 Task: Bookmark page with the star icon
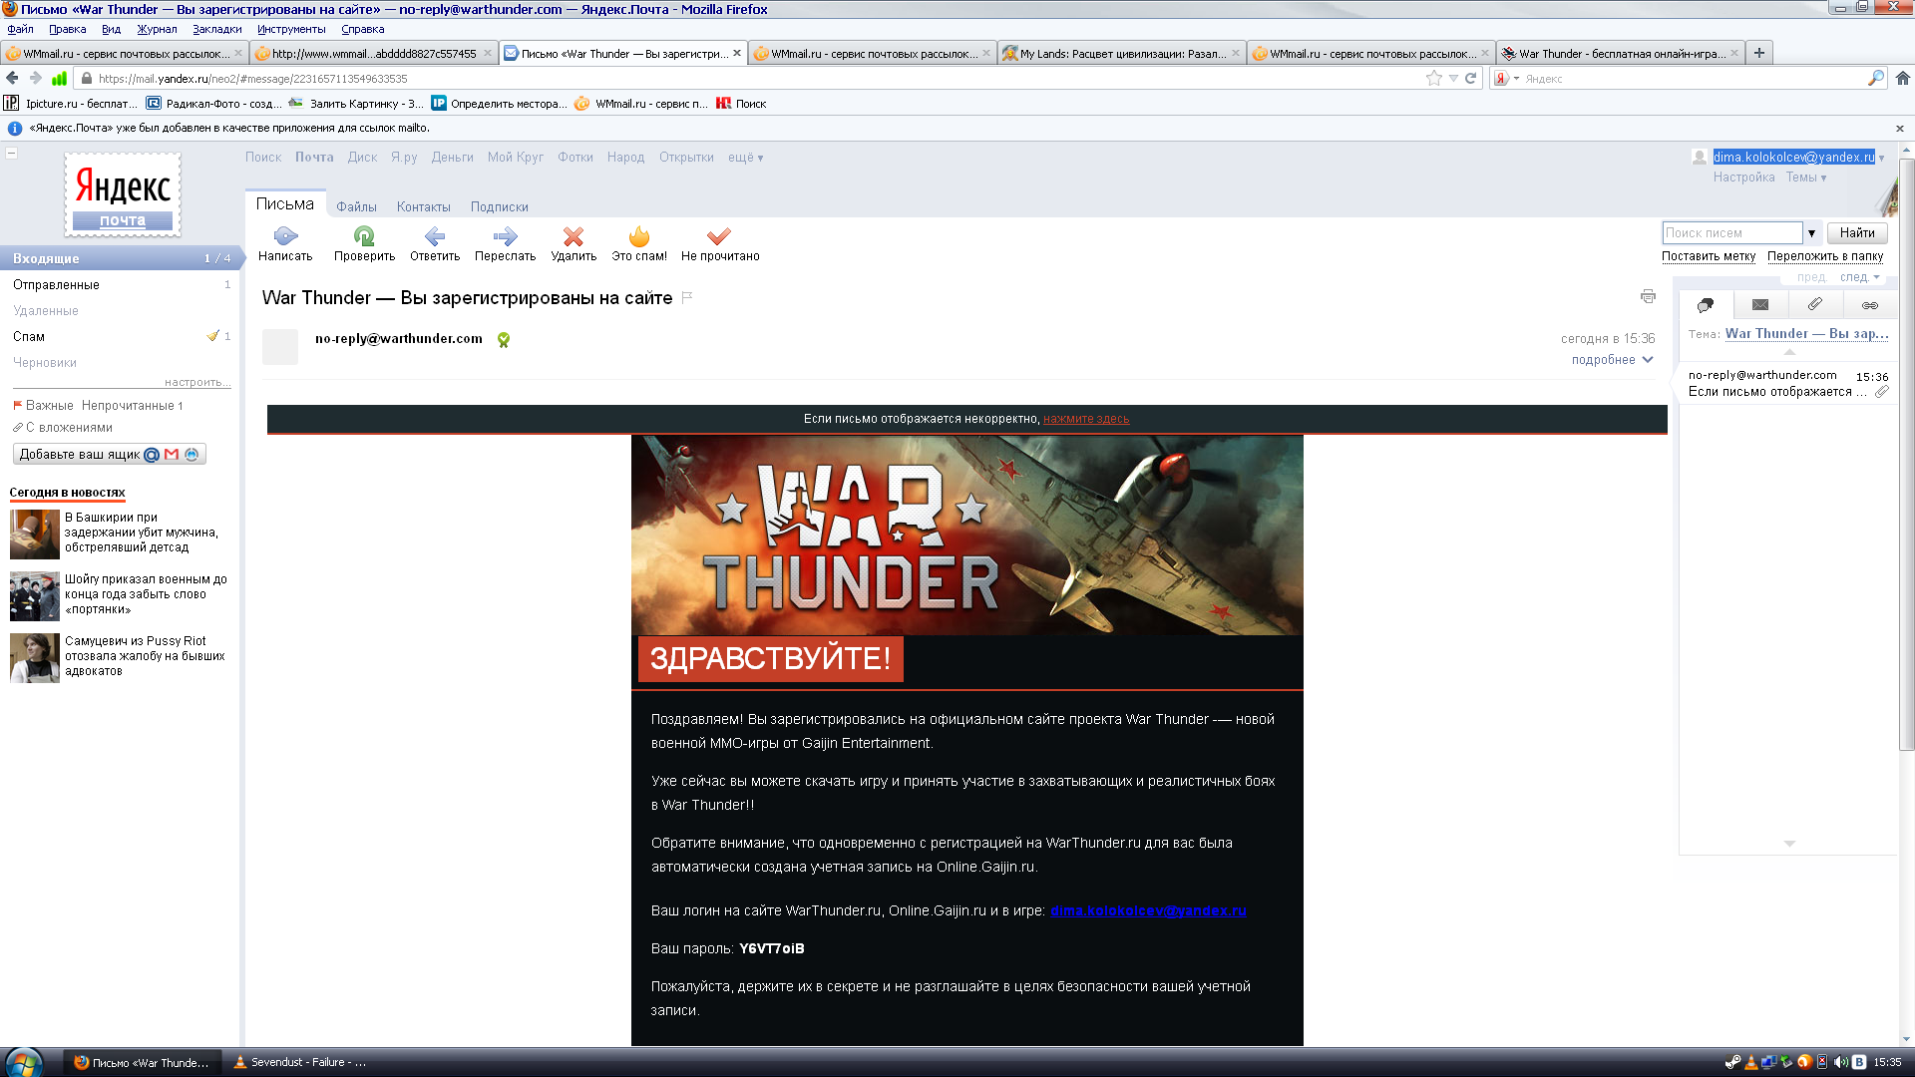(1434, 79)
